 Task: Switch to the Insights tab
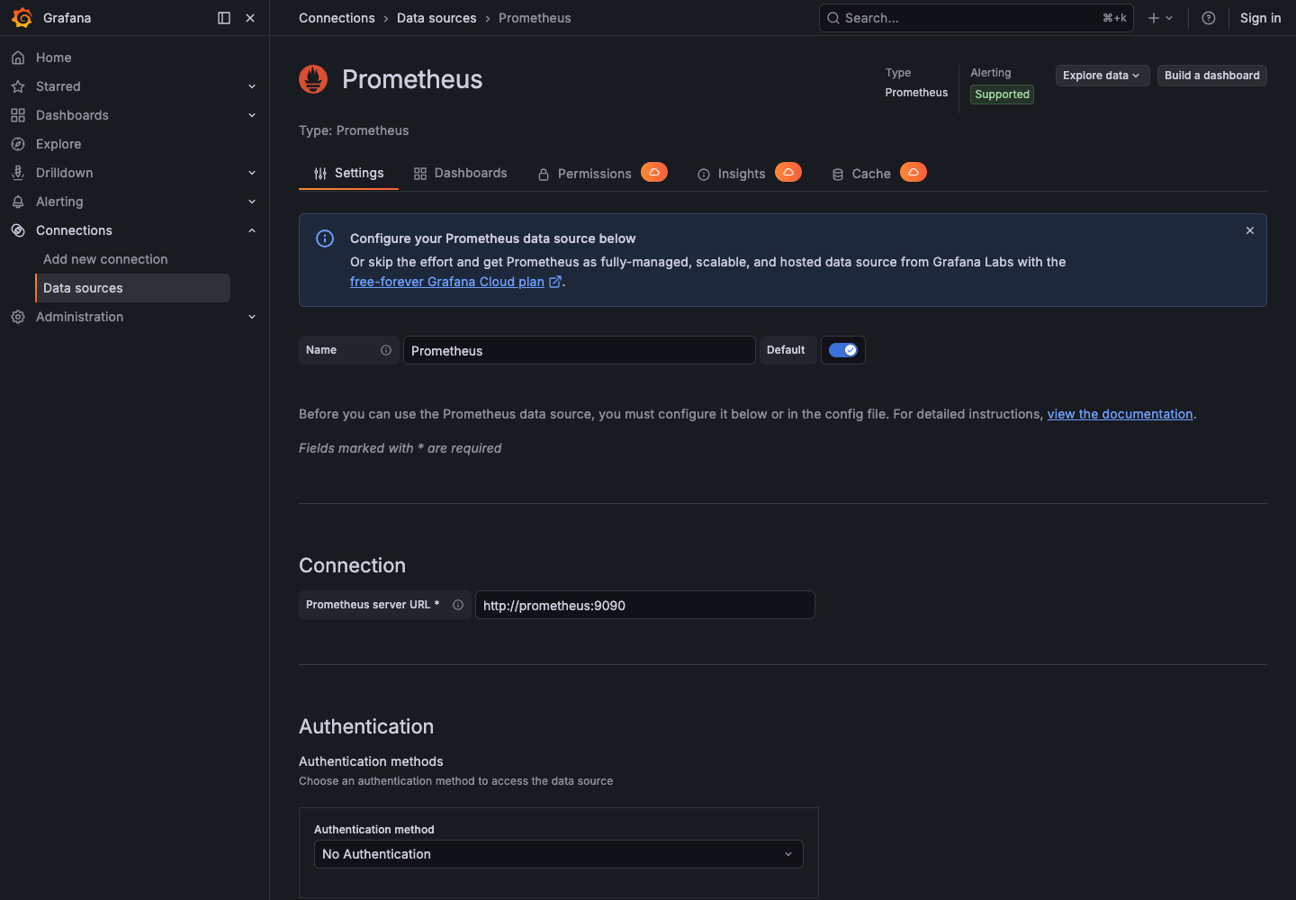pos(732,174)
